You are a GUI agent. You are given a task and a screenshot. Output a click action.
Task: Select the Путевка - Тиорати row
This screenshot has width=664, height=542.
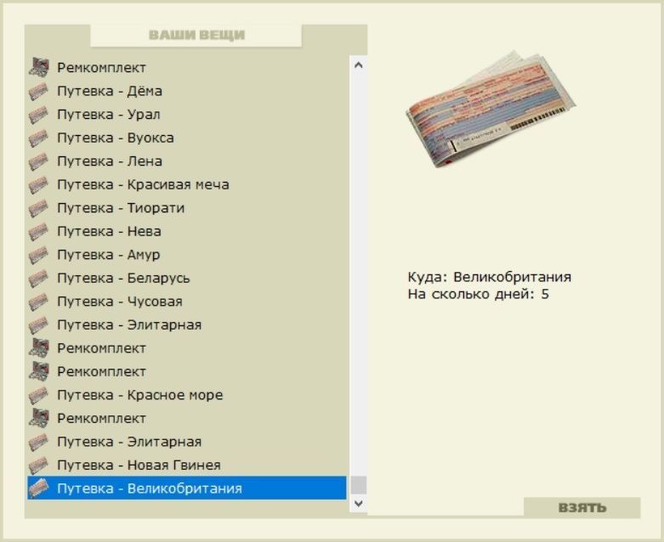click(187, 208)
